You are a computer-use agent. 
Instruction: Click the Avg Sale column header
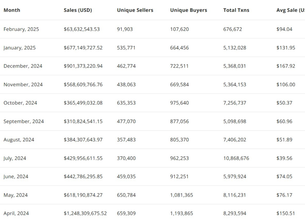click(x=291, y=10)
